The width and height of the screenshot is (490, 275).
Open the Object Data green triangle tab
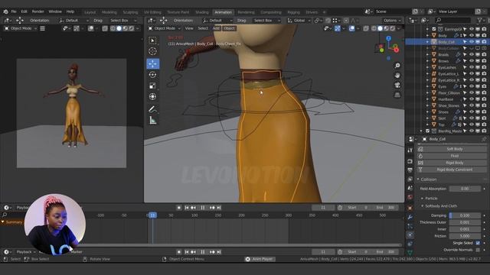(410, 253)
